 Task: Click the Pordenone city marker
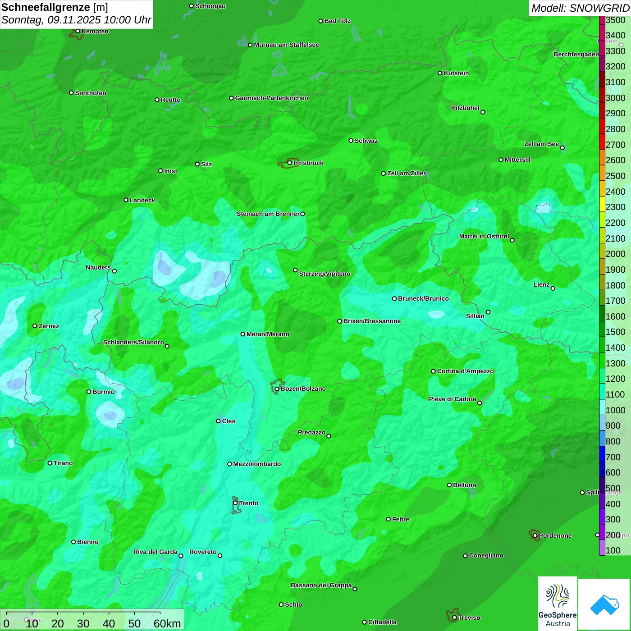[x=535, y=535]
